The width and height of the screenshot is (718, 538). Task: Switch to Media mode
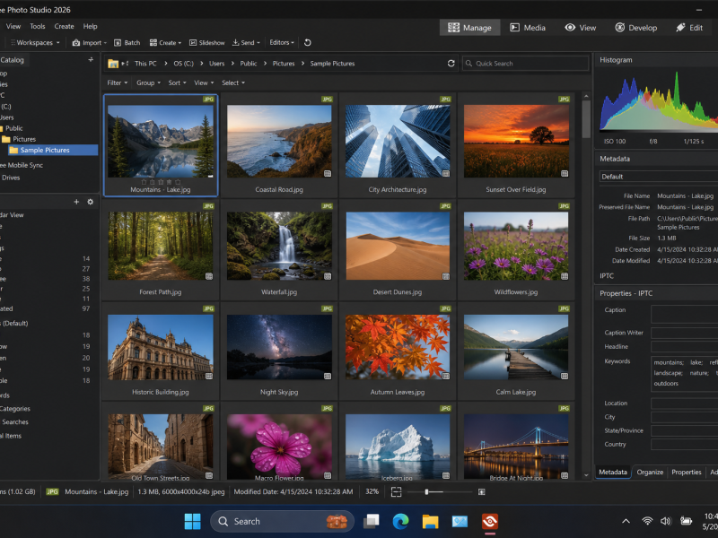(528, 28)
